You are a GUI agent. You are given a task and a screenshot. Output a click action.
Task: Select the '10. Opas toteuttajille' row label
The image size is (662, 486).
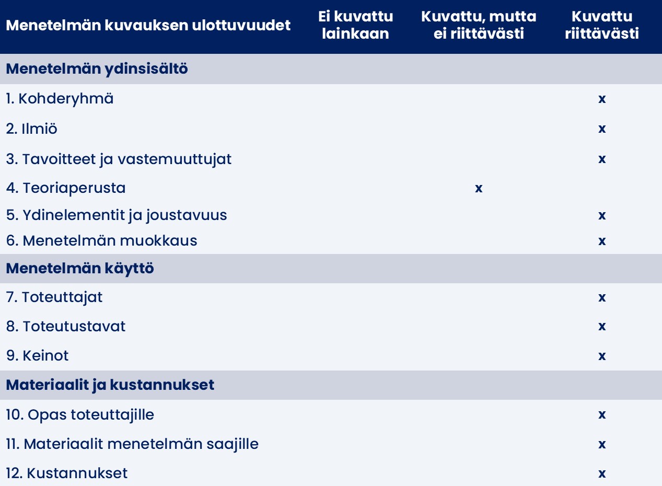(x=80, y=415)
